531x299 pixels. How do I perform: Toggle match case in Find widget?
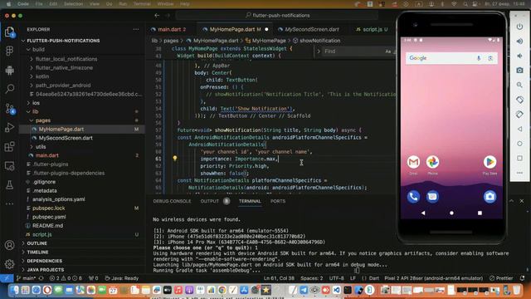pyautogui.click(x=388, y=51)
